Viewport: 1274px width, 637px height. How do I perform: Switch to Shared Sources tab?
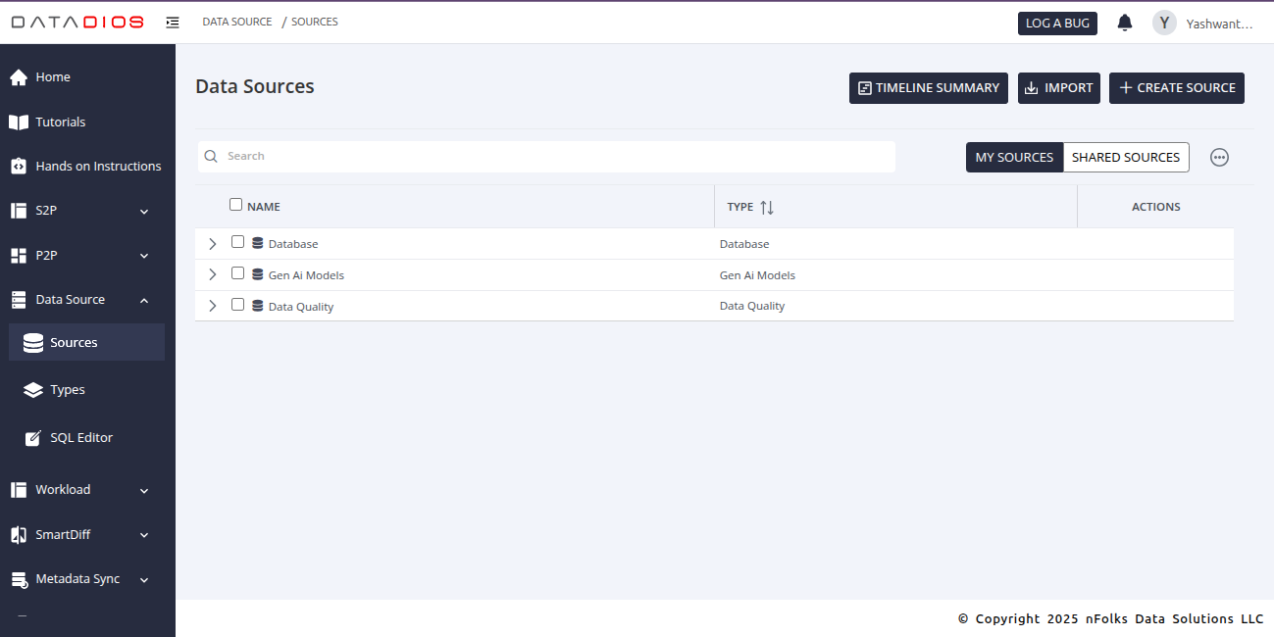(x=1125, y=157)
